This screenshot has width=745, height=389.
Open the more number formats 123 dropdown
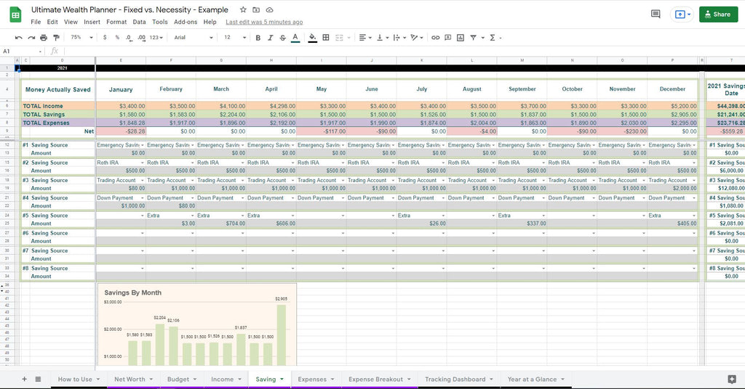point(156,38)
